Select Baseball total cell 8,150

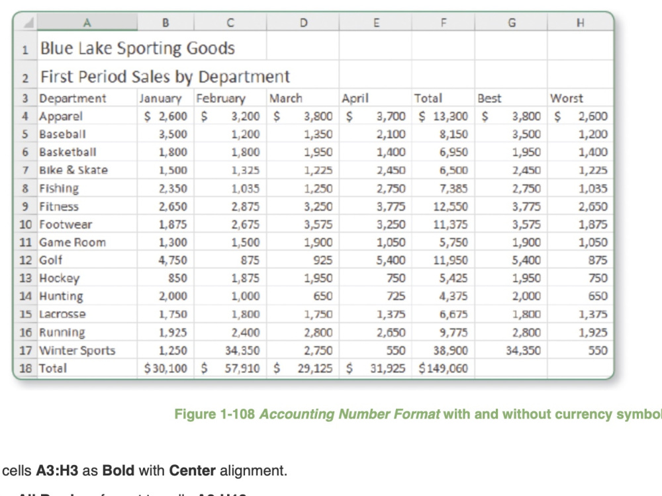point(444,134)
